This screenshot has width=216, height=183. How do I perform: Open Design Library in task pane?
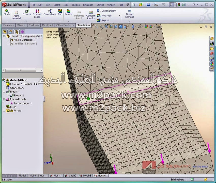click(212, 44)
